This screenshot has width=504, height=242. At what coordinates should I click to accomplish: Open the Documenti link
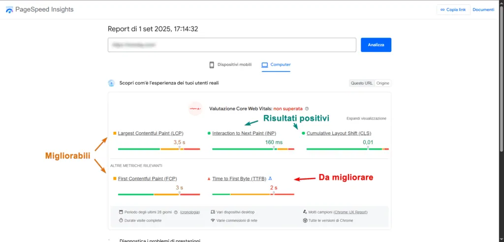pyautogui.click(x=483, y=10)
